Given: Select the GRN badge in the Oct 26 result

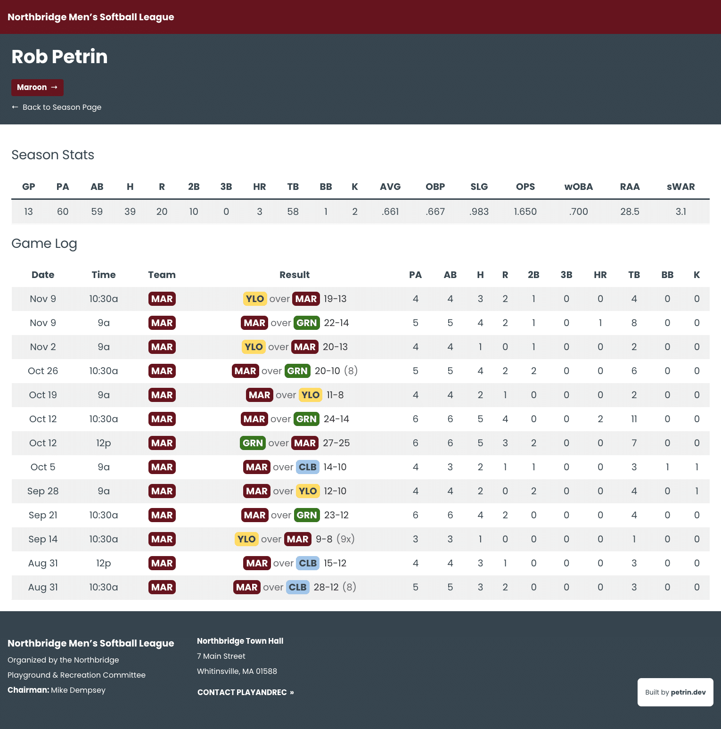Looking at the screenshot, I should point(297,371).
